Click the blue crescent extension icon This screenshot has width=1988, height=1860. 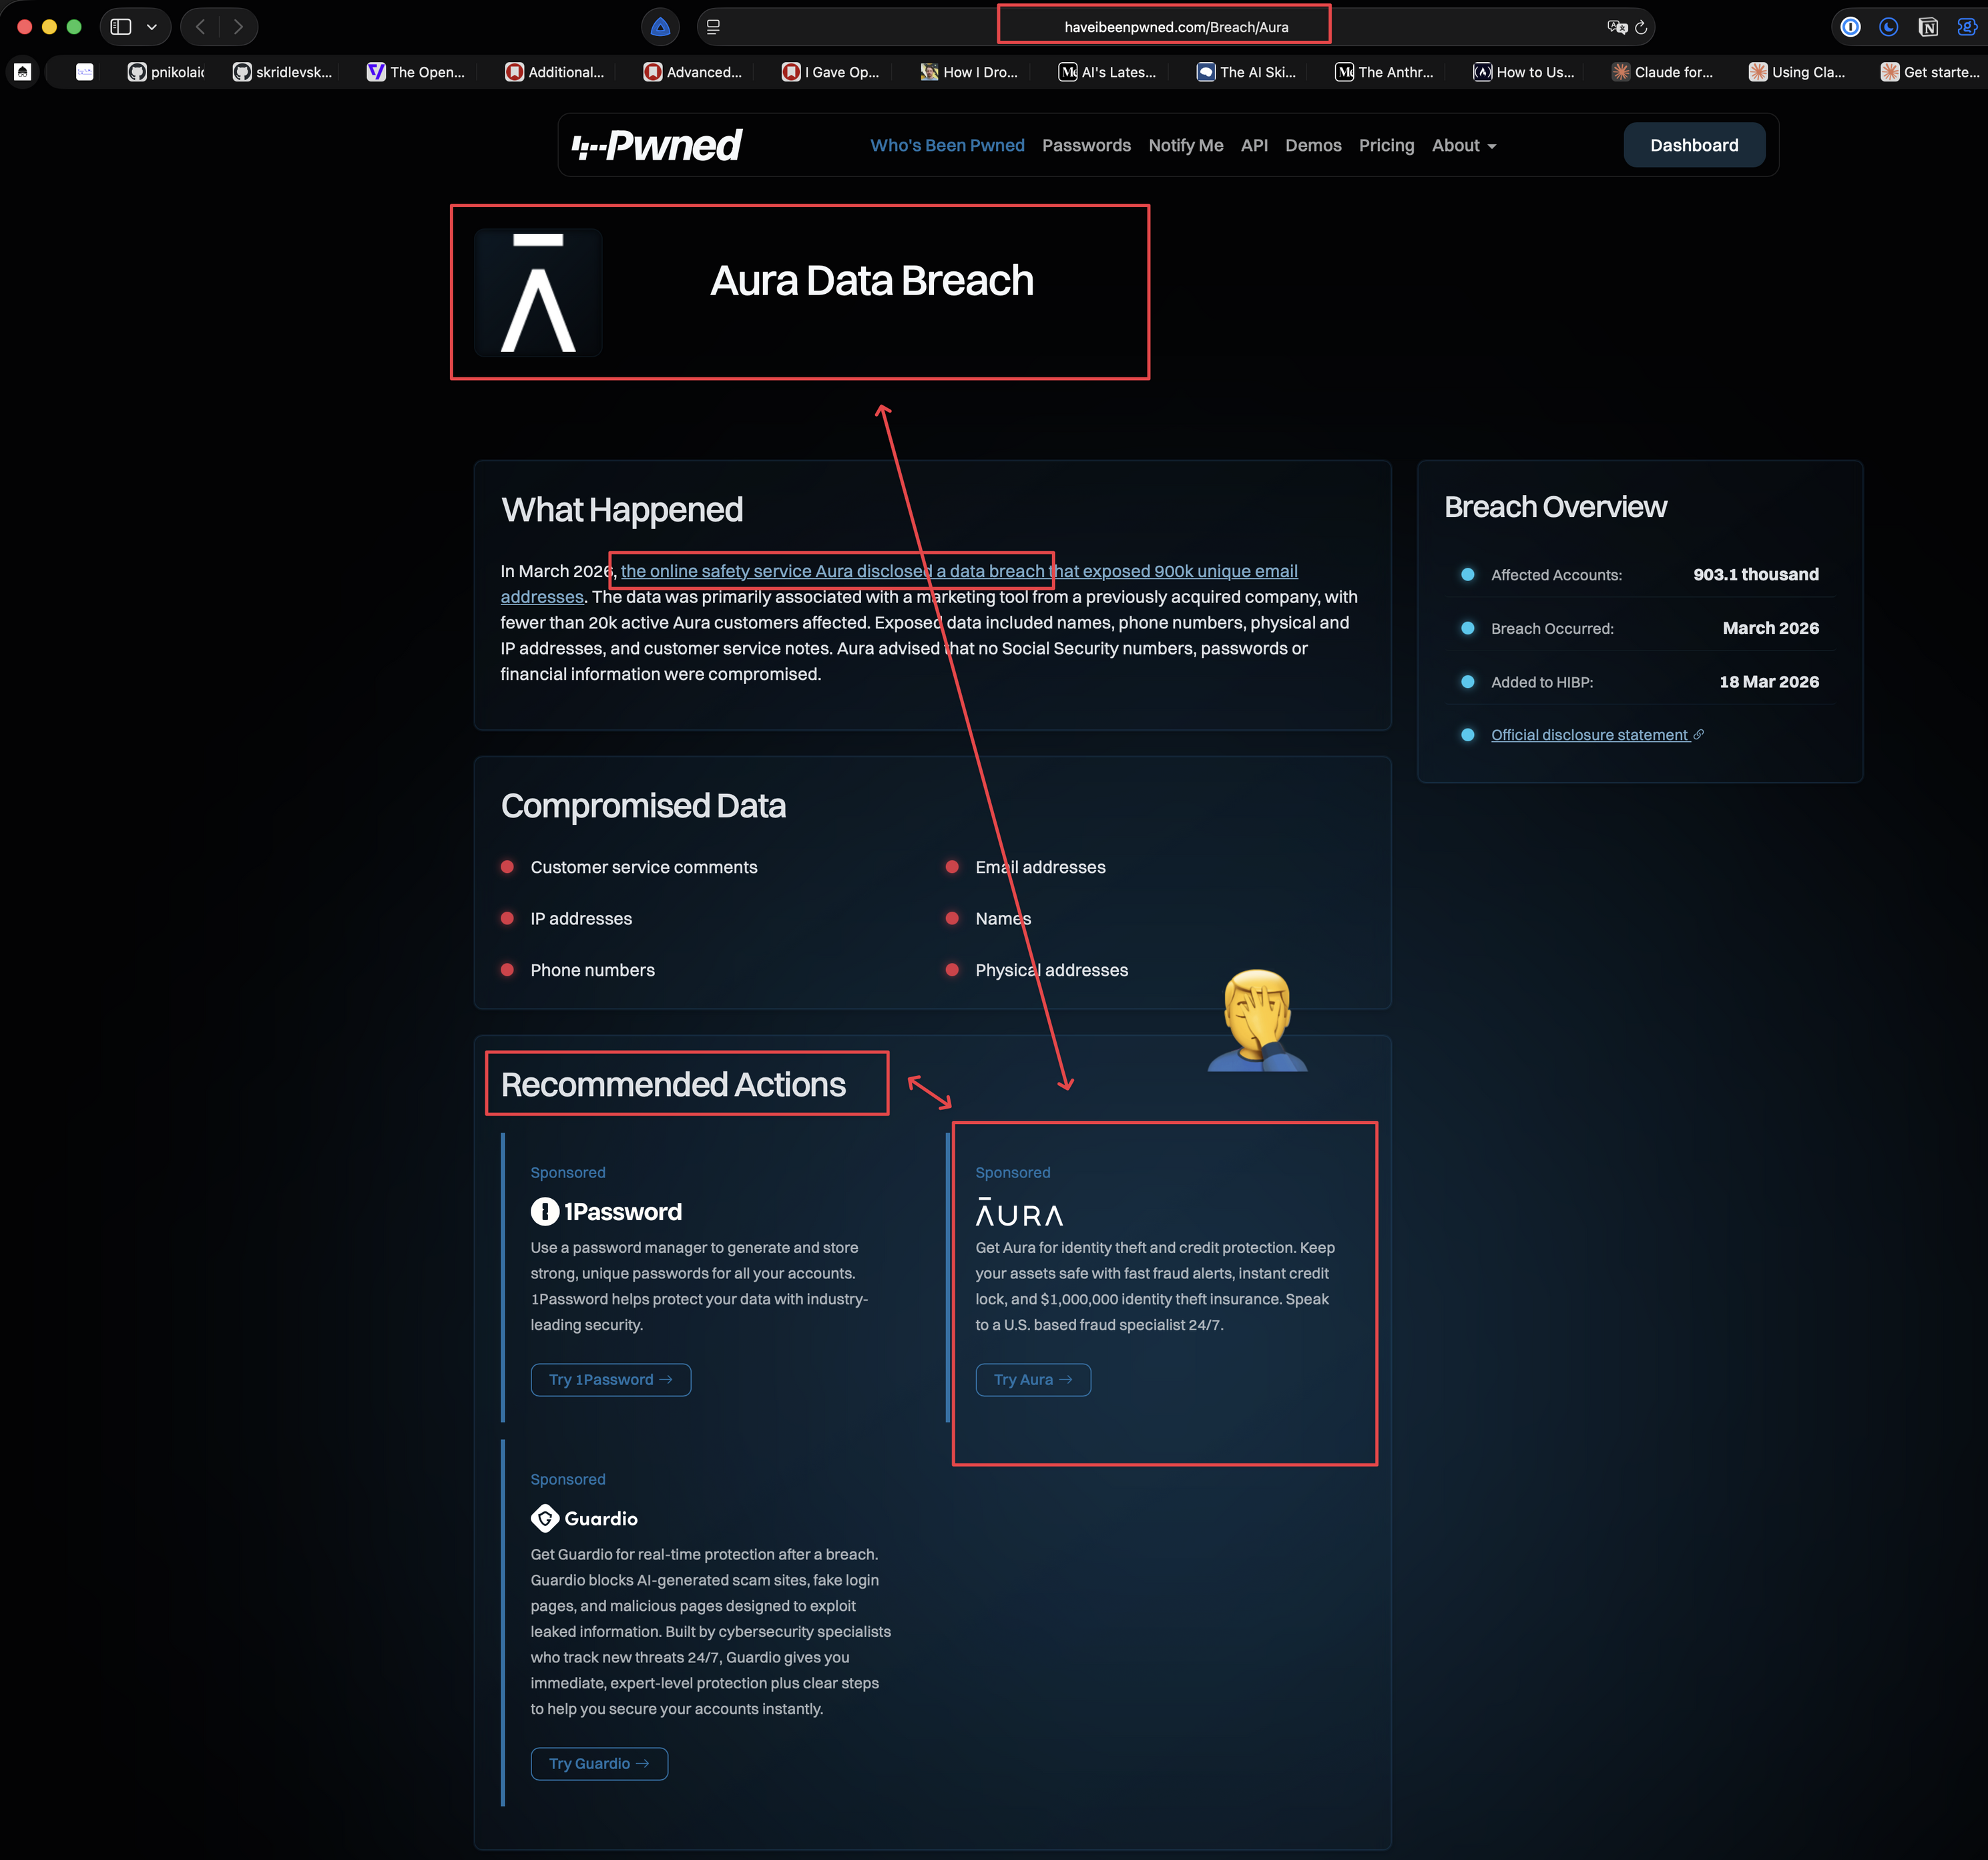[1889, 27]
